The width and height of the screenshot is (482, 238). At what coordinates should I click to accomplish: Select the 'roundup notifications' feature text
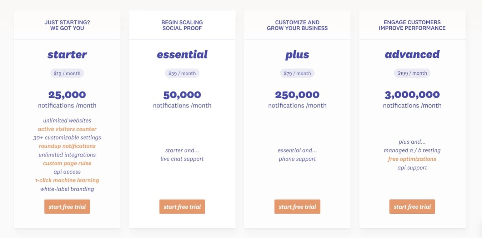[67, 146]
